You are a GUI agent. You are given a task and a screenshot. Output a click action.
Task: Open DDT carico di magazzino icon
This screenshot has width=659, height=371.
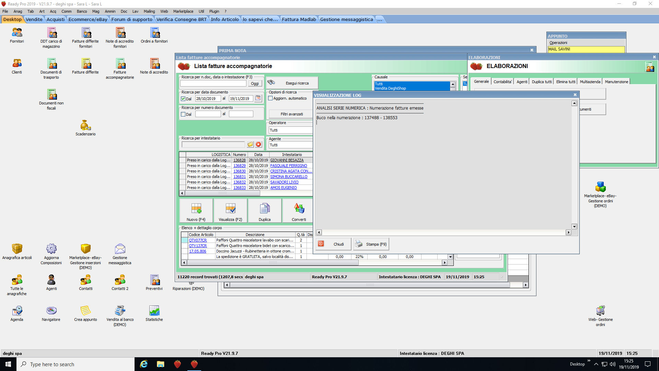pyautogui.click(x=51, y=37)
